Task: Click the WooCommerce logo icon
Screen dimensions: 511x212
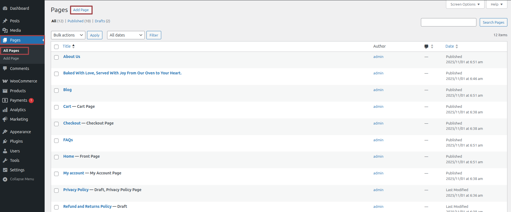Action: point(5,81)
